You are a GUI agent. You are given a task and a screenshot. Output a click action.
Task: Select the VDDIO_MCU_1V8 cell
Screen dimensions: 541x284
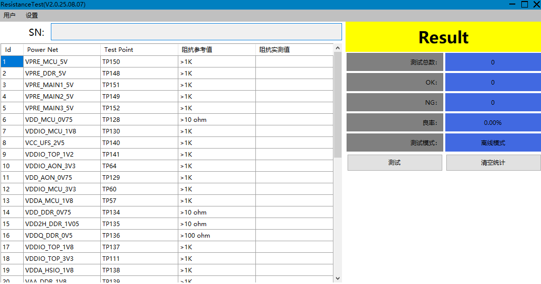62,131
